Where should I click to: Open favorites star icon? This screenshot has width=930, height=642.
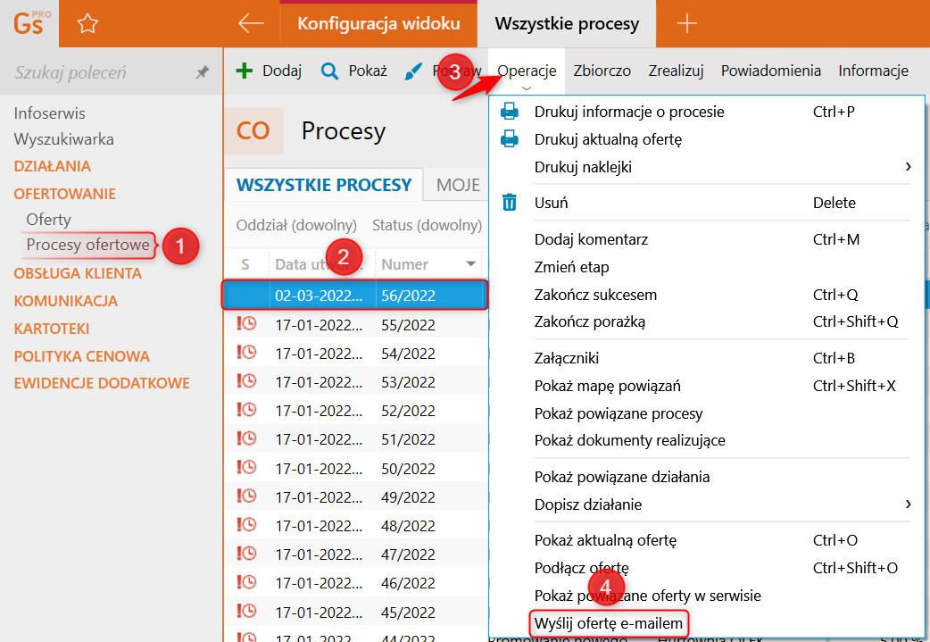click(x=87, y=24)
